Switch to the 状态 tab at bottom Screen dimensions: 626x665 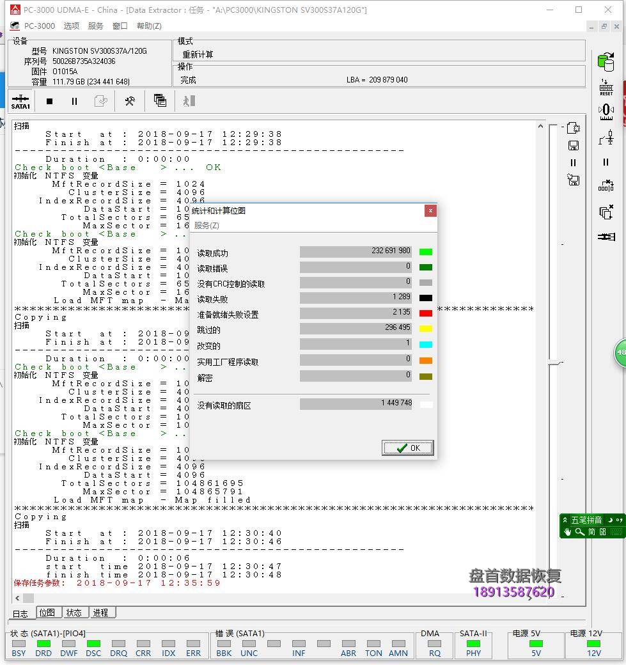(75, 612)
